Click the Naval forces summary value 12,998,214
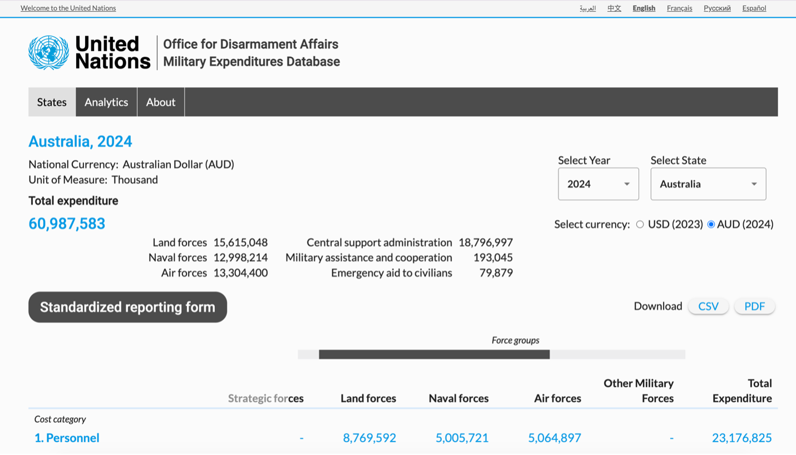The width and height of the screenshot is (796, 455). (240, 258)
